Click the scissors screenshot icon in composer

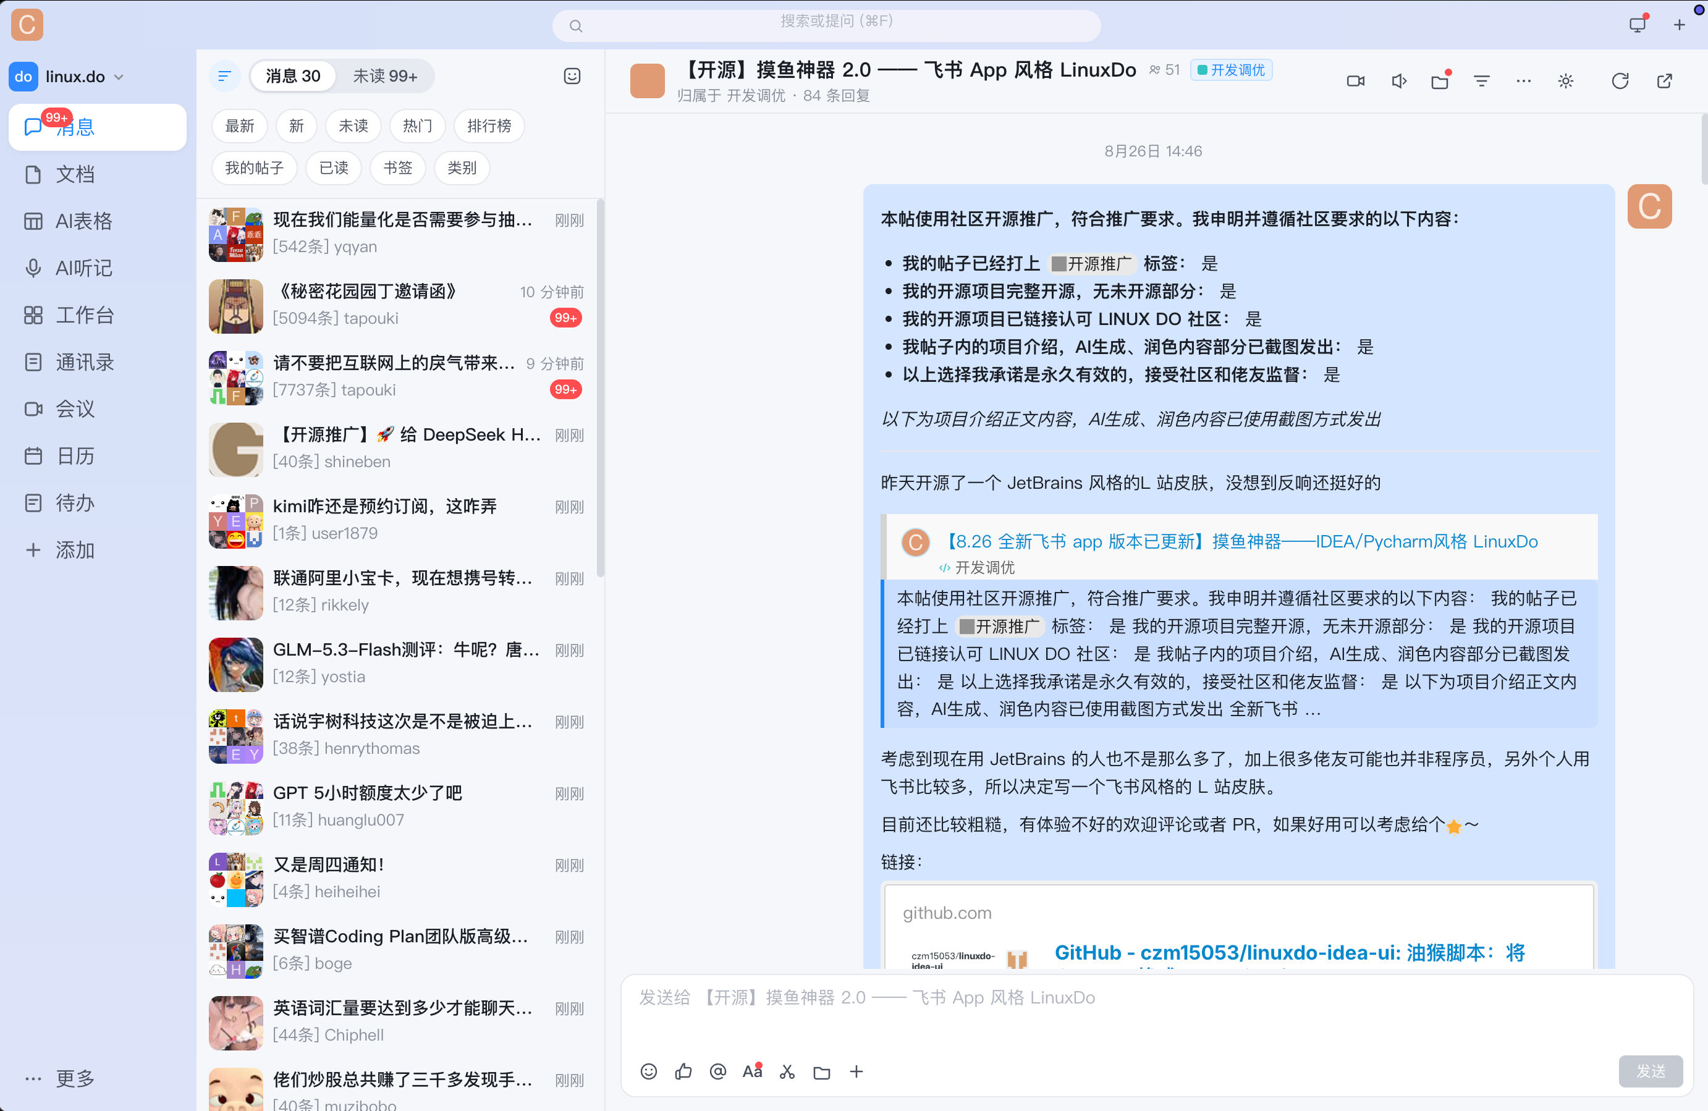(x=787, y=1071)
